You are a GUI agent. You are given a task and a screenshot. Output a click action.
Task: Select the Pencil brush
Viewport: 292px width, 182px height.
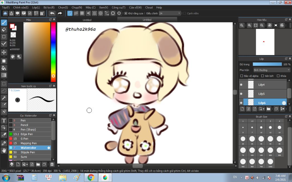30,125
